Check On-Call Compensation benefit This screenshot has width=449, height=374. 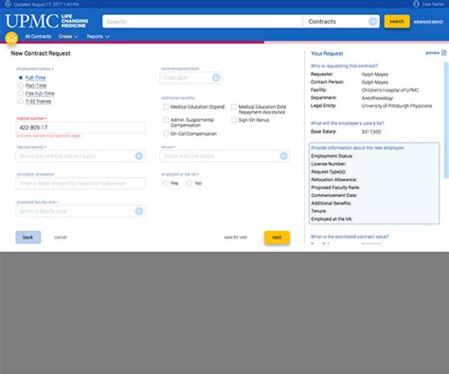point(166,134)
